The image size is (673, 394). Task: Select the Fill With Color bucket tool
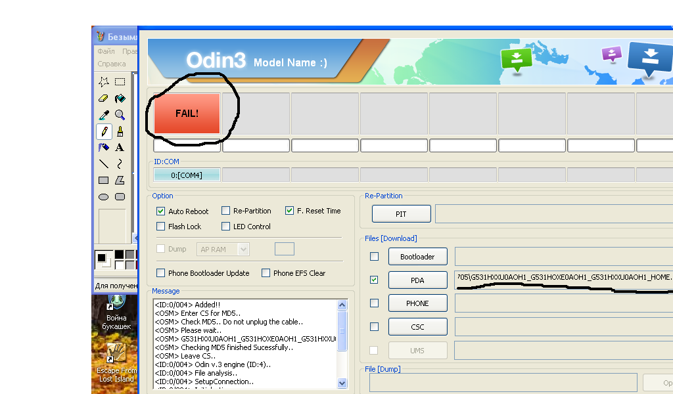pos(120,98)
